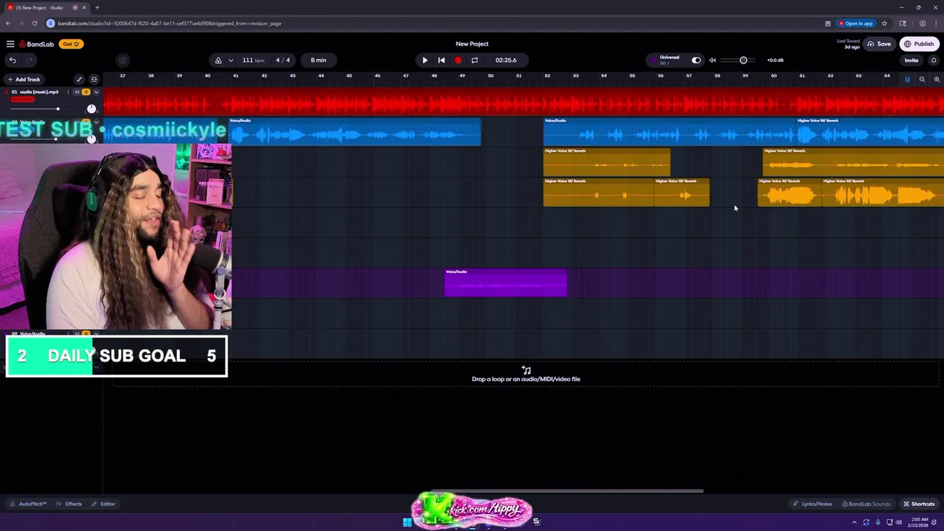Select the purple Voice/Audio clip

pyautogui.click(x=506, y=283)
